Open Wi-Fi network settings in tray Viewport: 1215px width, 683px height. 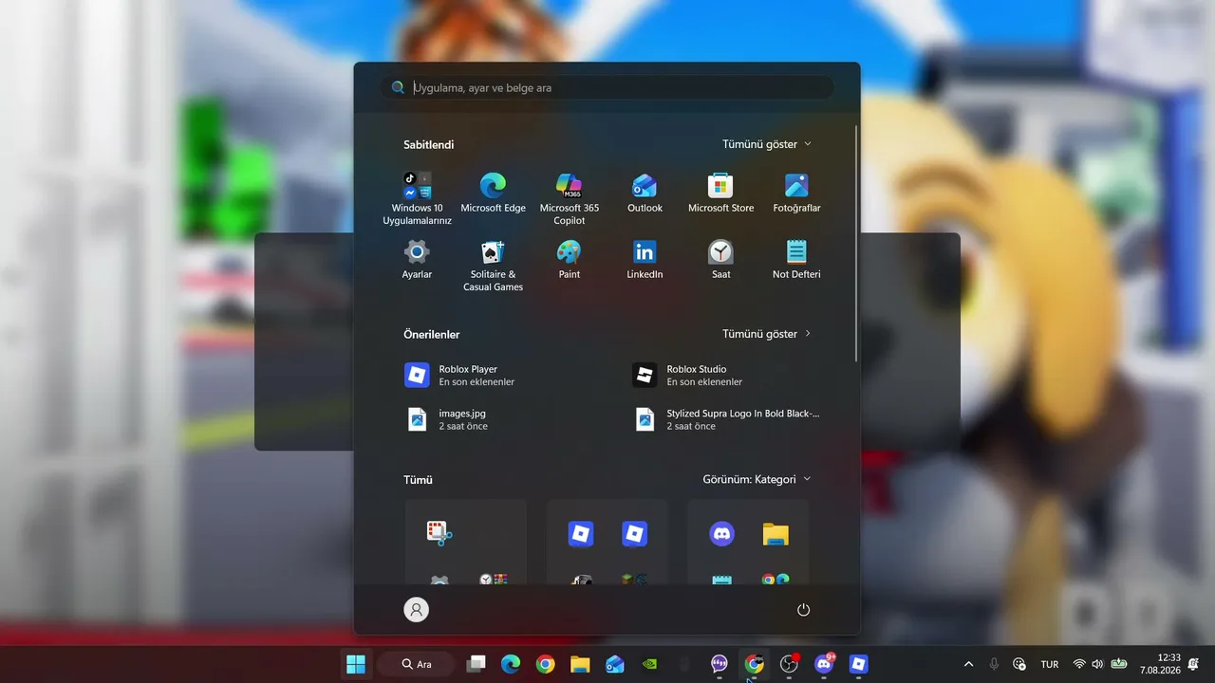tap(1079, 664)
